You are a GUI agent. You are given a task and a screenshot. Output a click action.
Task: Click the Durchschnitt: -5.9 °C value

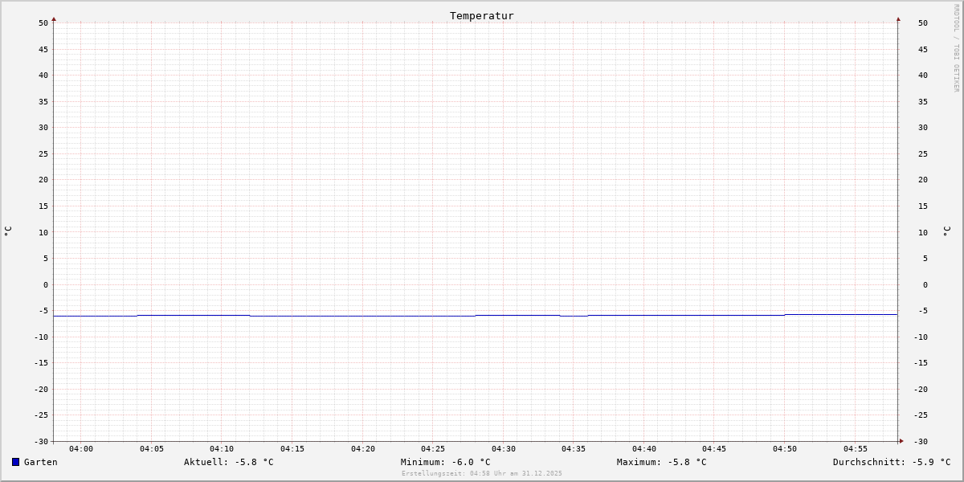[892, 462]
